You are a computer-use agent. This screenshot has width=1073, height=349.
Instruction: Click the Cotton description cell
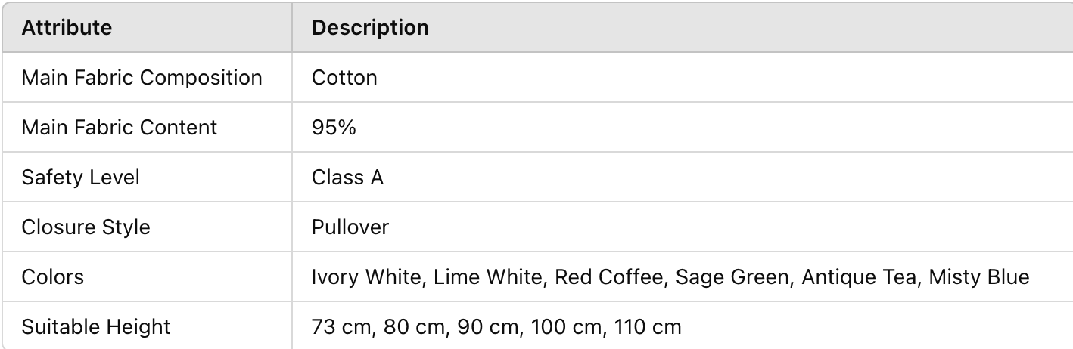[x=344, y=77]
